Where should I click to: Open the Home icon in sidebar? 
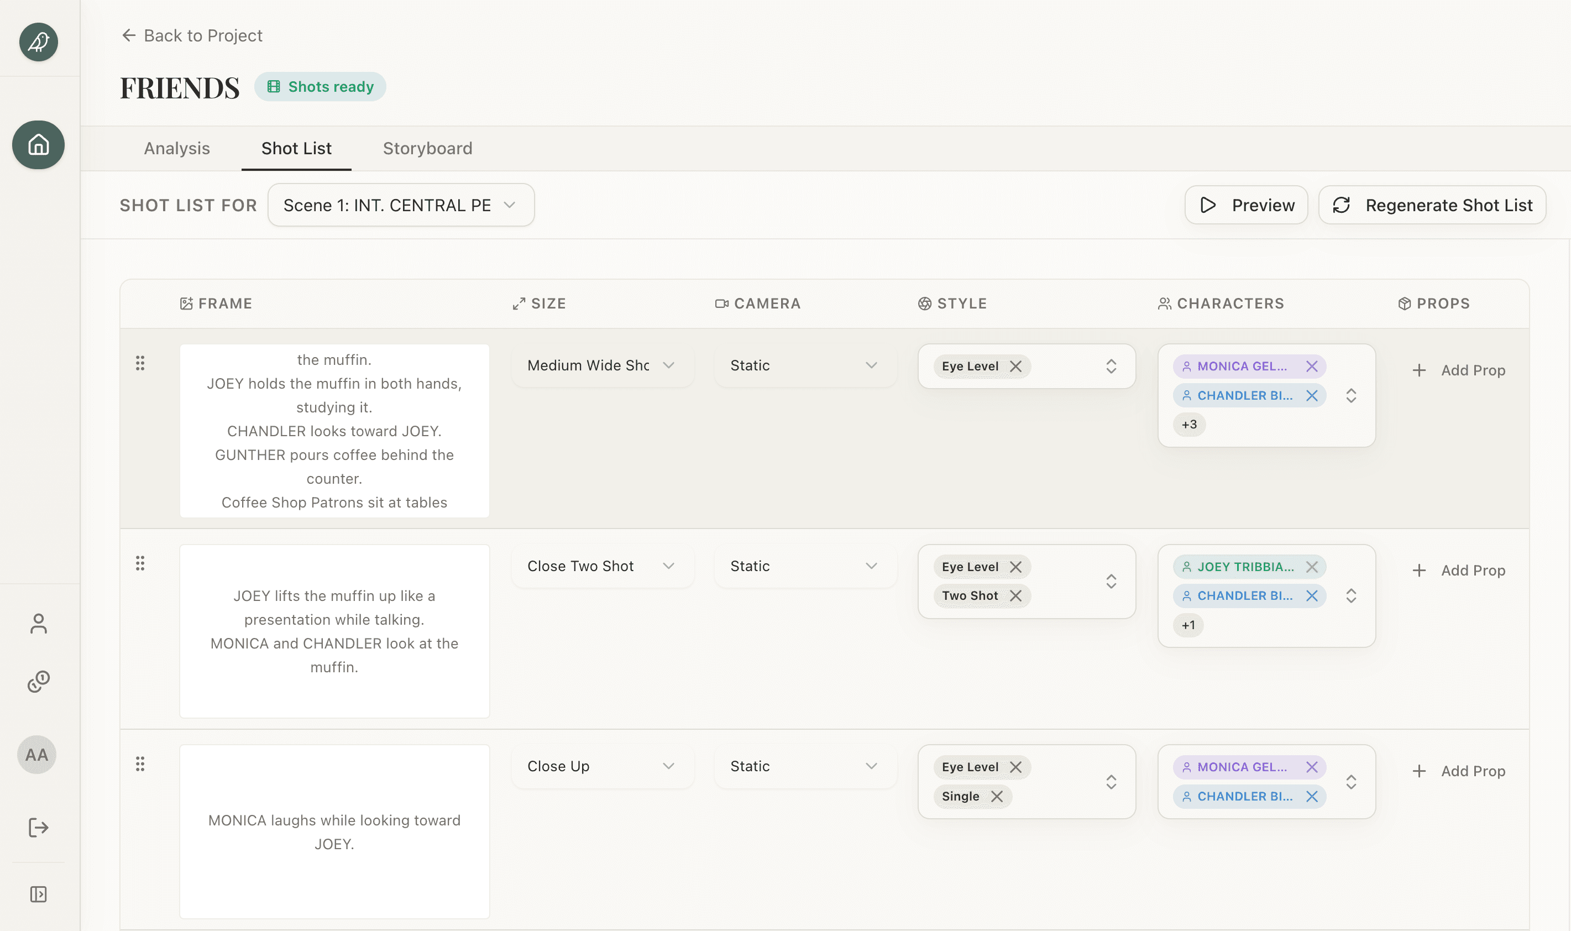pos(38,145)
